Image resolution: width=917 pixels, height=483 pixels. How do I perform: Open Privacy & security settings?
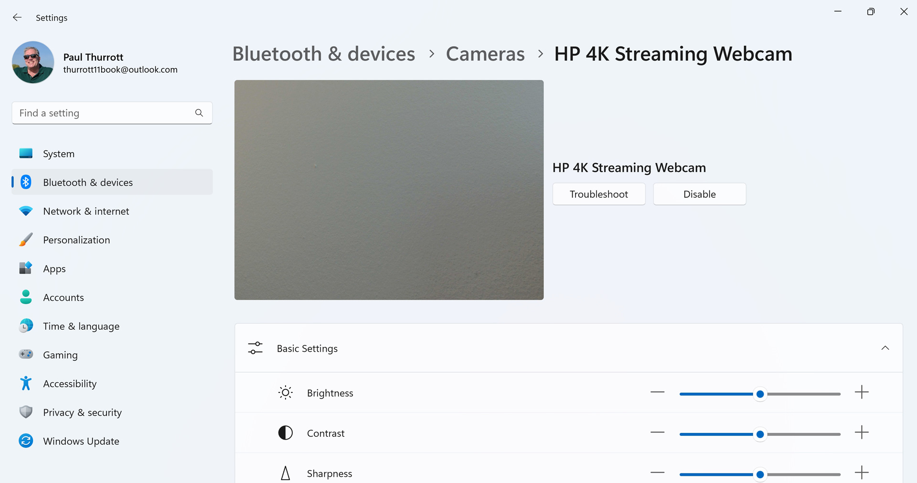[112, 412]
